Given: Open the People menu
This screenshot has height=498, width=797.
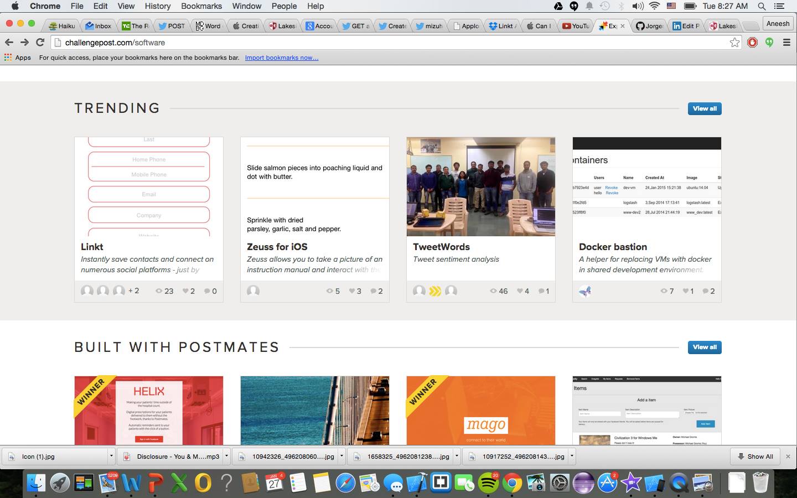Looking at the screenshot, I should point(284,6).
